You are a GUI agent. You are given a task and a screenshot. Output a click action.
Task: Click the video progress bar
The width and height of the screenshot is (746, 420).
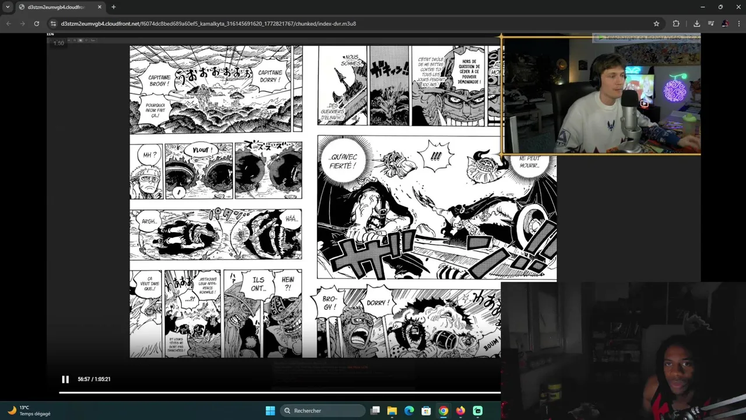(x=280, y=392)
